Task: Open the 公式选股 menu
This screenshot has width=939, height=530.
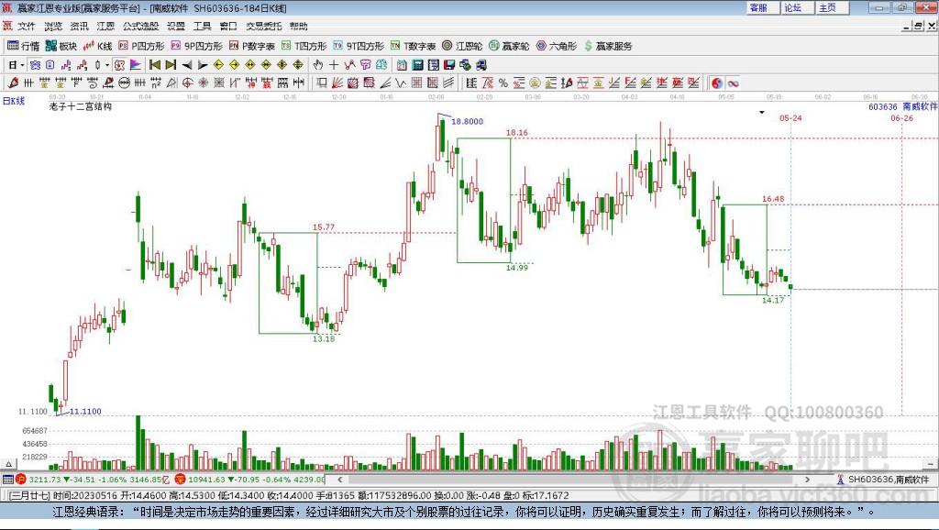Action: coord(140,26)
